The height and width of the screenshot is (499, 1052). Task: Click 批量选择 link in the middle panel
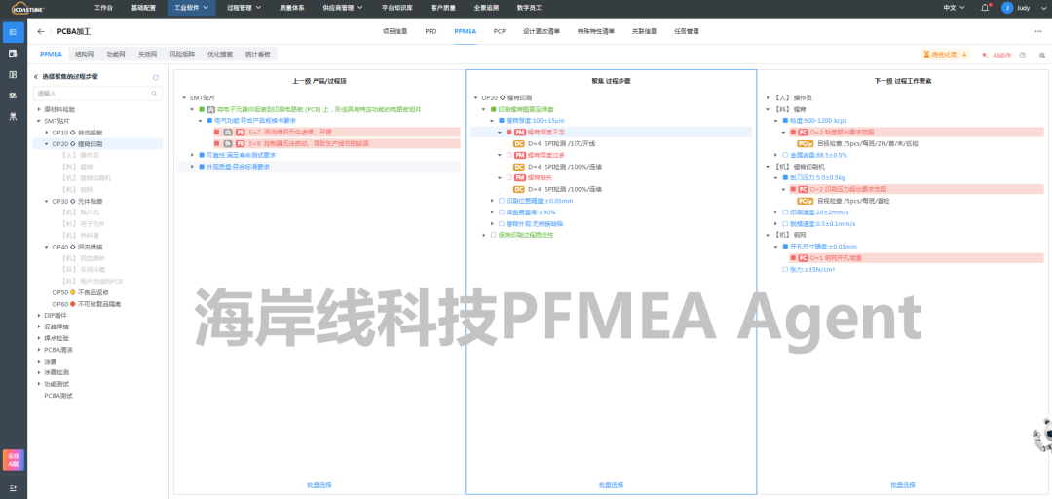(611, 484)
